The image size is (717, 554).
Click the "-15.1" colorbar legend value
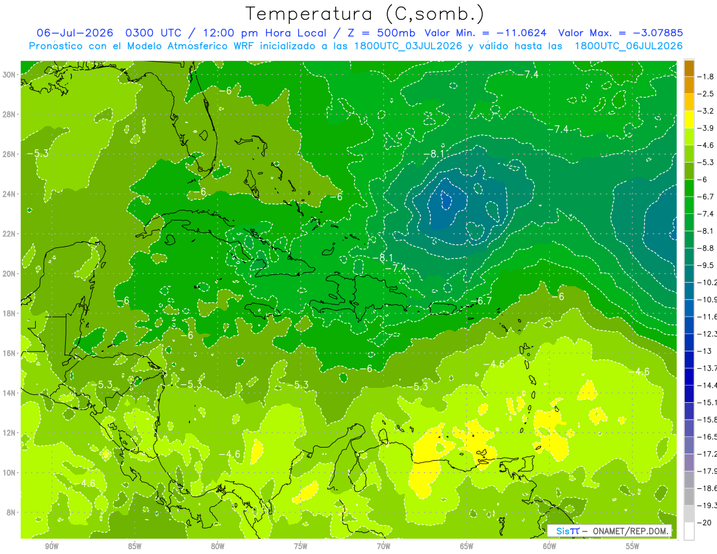707,402
